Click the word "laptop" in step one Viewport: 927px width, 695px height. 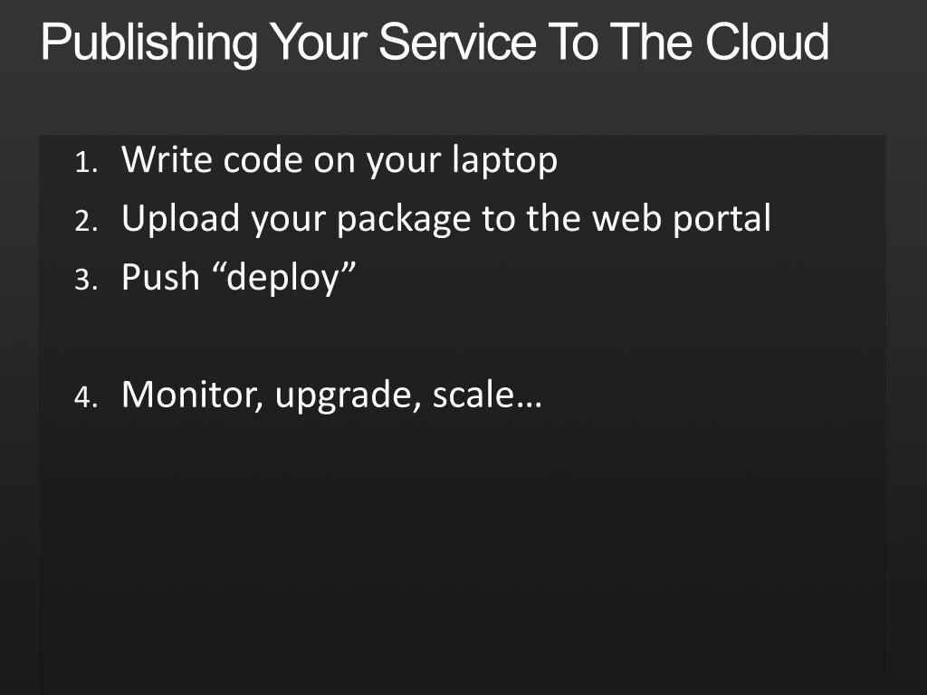tap(504, 161)
